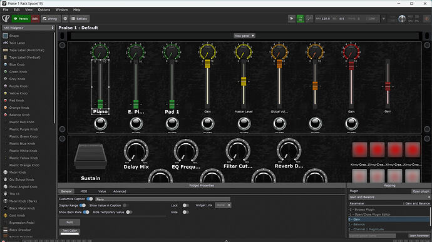
Task: Click the Delay Mix knob
Action: [x=136, y=151]
